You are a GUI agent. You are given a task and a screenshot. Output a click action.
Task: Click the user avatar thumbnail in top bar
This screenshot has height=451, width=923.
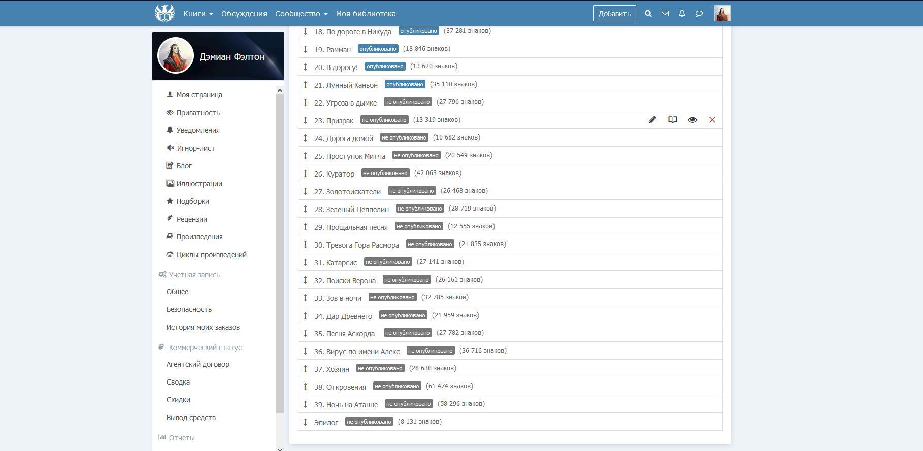(722, 14)
